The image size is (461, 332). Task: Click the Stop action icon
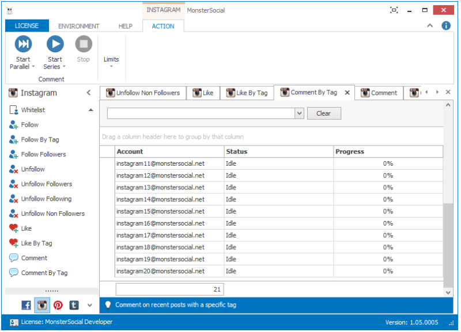pos(84,44)
